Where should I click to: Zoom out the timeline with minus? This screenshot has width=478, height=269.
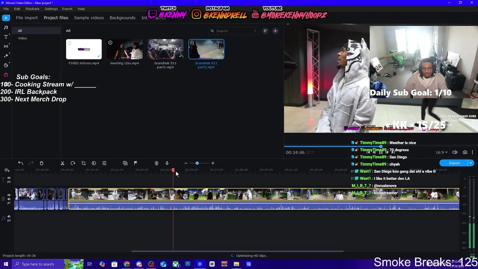(186, 163)
